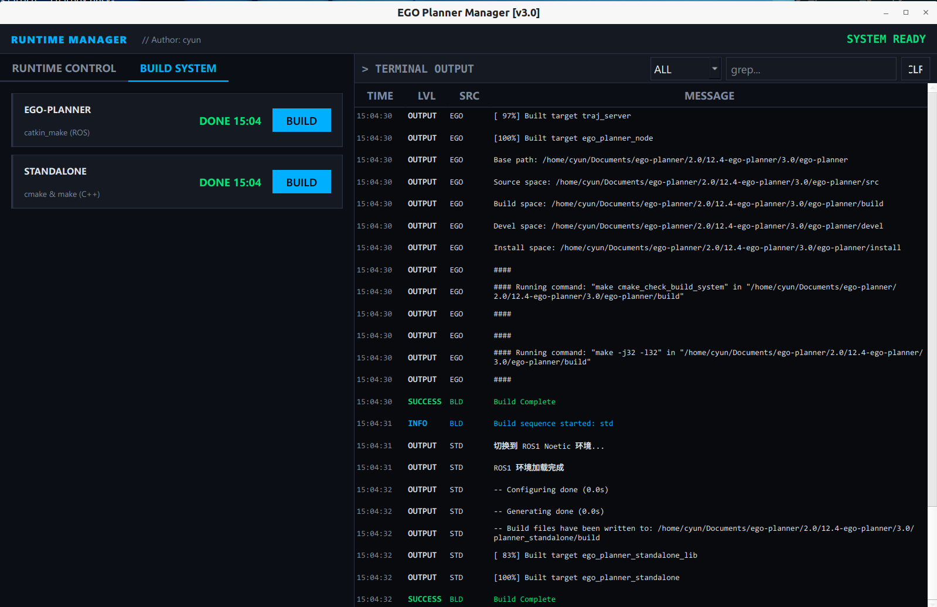The width and height of the screenshot is (937, 607).
Task: Click BUILD for EGO-PLANNER
Action: 302,121
